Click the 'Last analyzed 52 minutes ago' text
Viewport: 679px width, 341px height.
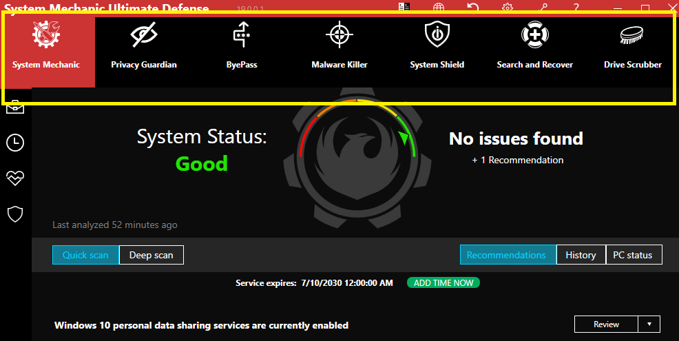pyautogui.click(x=115, y=225)
